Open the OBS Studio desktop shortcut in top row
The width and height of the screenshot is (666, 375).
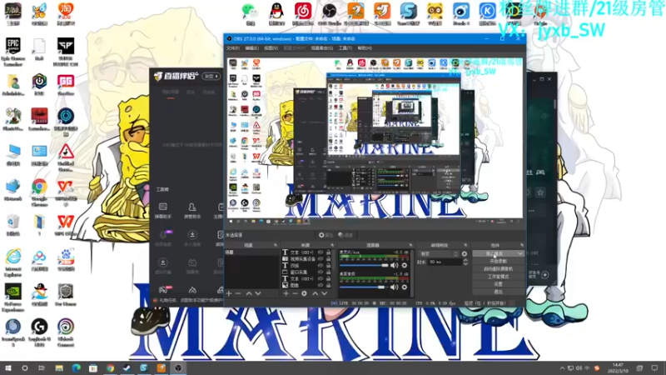[x=329, y=14]
